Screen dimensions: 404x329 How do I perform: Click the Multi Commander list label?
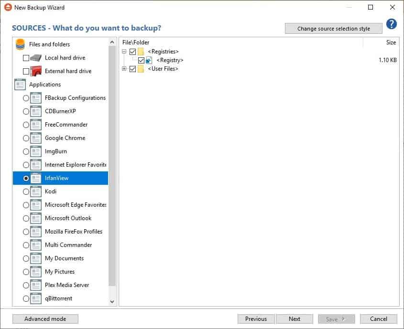[68, 245]
